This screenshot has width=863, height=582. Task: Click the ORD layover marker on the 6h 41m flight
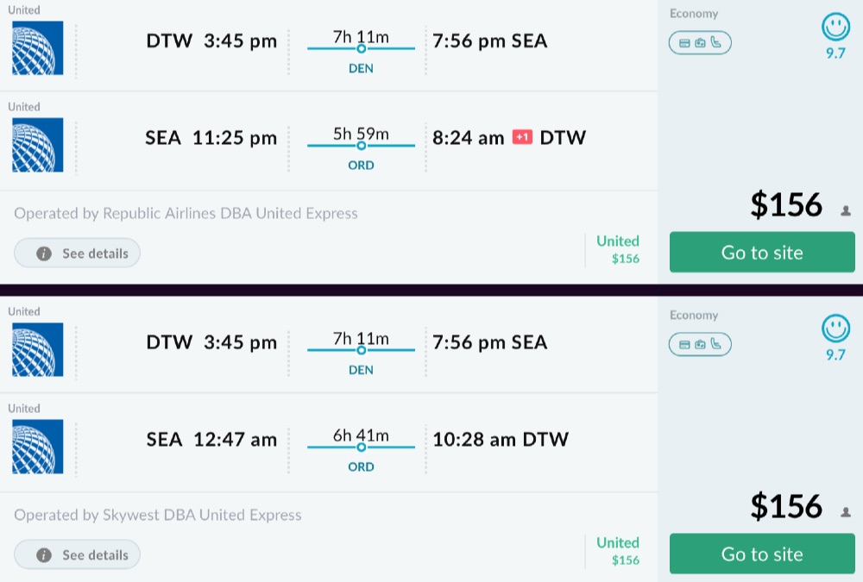tap(361, 447)
